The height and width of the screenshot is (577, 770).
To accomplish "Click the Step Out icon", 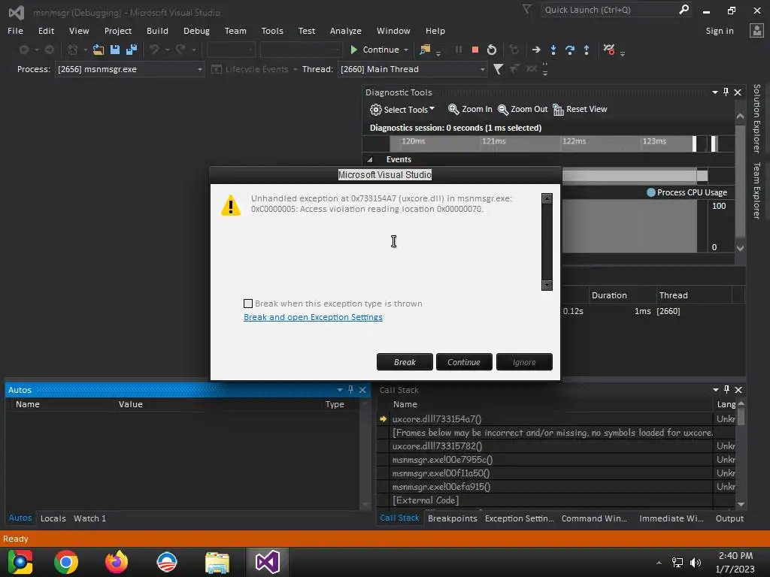I will [x=587, y=50].
